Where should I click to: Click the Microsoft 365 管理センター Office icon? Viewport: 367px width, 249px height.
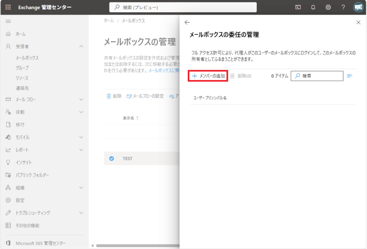8,243
